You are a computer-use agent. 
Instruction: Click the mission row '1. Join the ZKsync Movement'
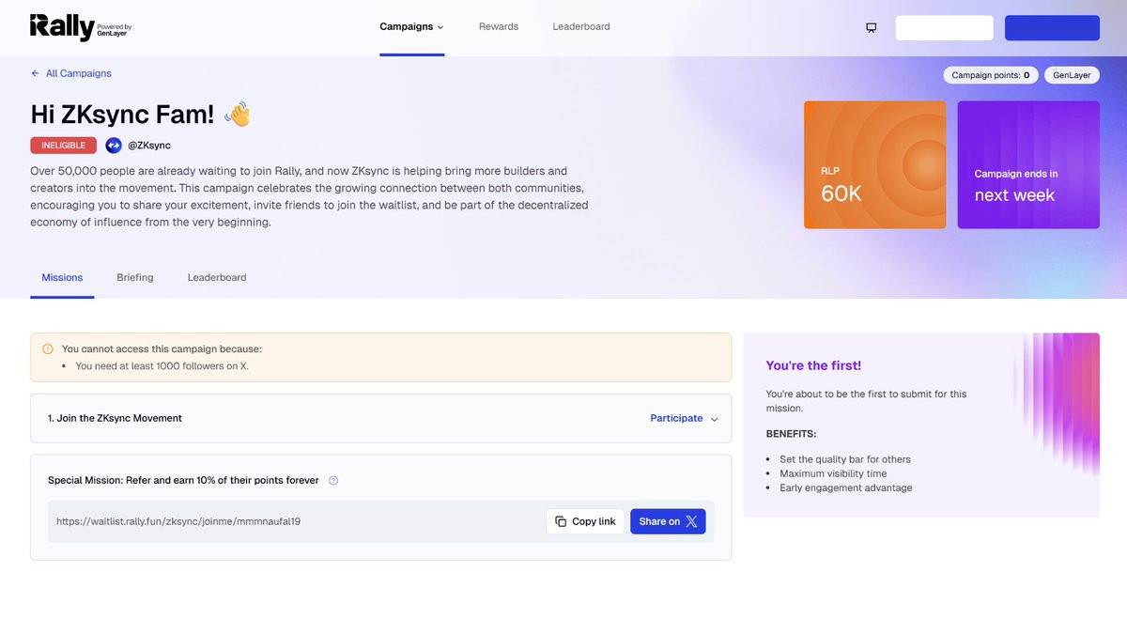click(380, 418)
